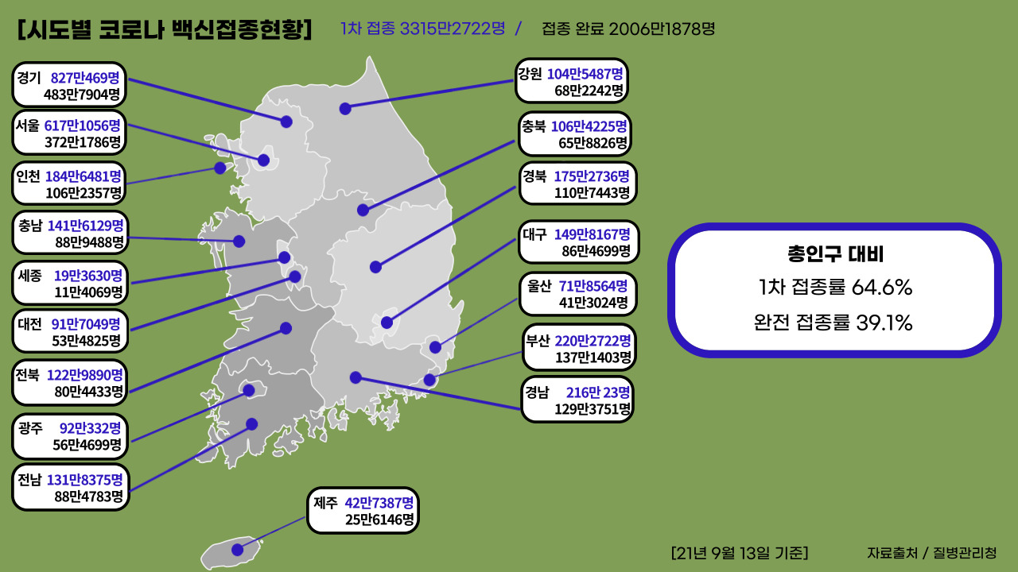
Task: Click the 경남 label box
Action: pos(577,399)
